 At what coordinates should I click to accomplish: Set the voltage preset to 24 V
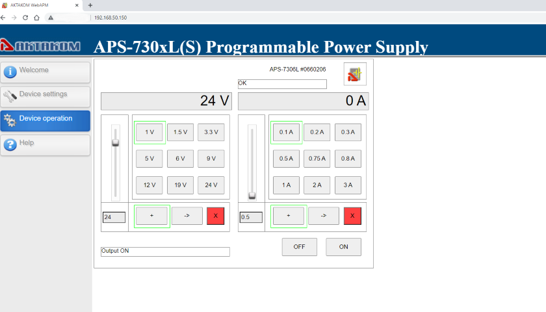coord(211,185)
